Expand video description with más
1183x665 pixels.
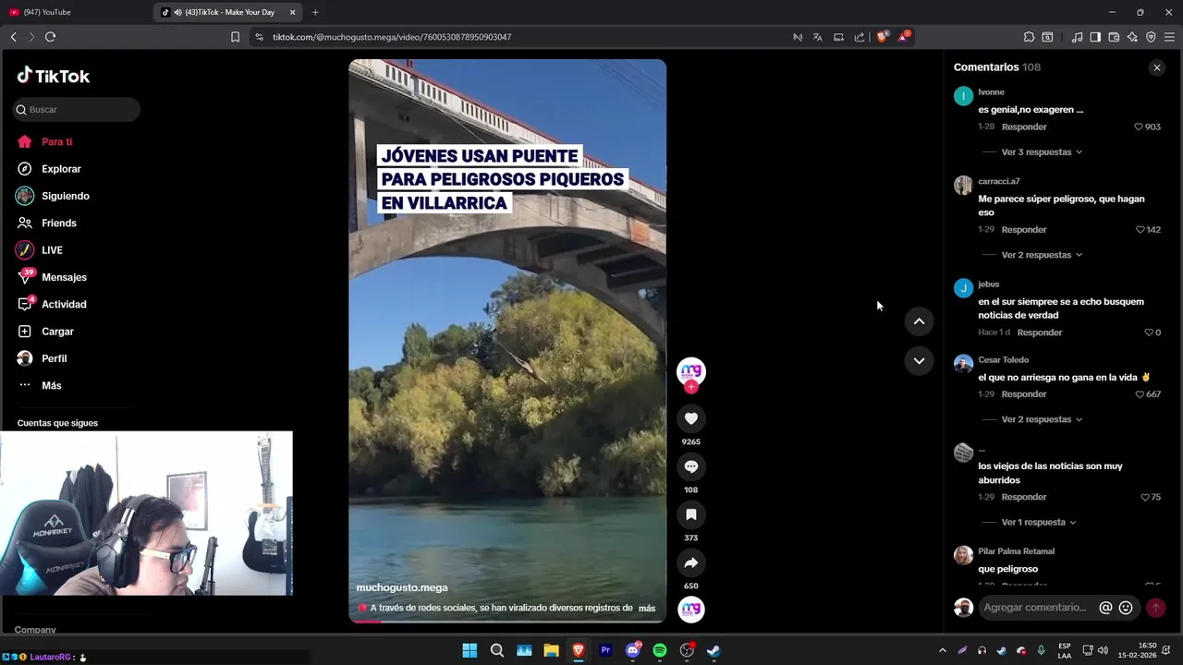(647, 608)
